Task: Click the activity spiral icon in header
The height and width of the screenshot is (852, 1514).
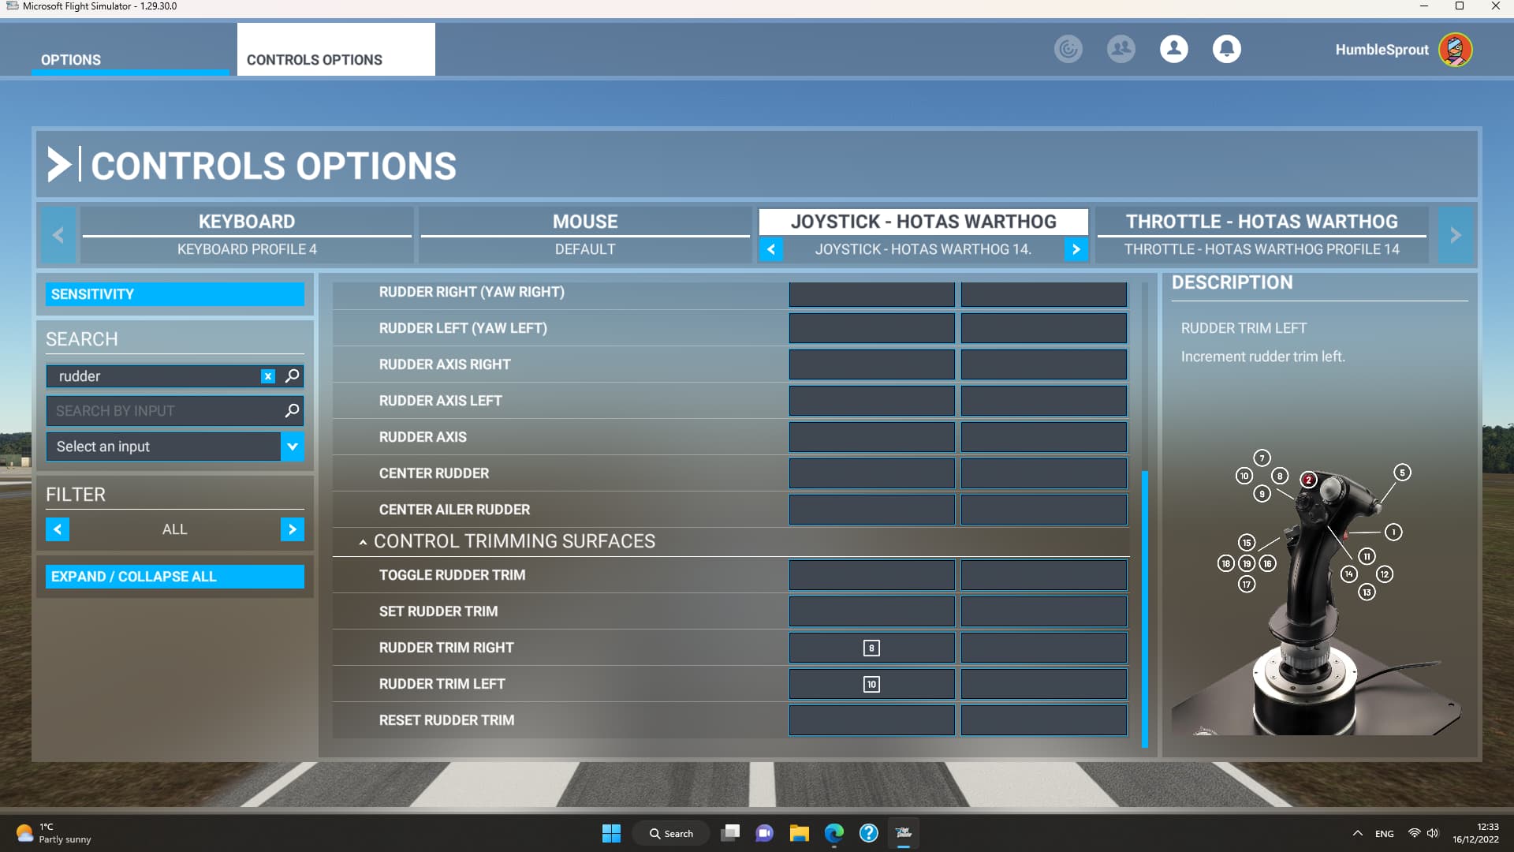Action: tap(1068, 49)
